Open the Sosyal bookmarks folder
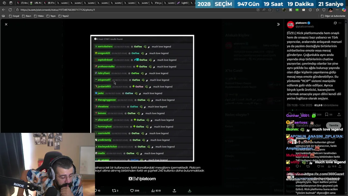This screenshot has height=196, width=348. coord(14,16)
